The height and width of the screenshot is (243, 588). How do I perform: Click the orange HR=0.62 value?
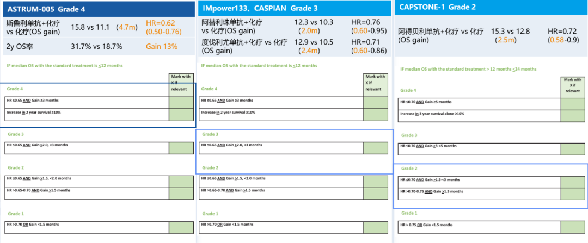tap(161, 23)
